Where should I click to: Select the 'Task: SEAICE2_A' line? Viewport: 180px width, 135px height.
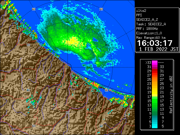tap(151, 24)
